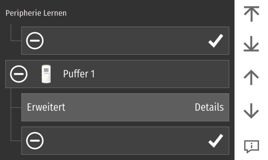The image size is (268, 160).
Task: Click minus circle in row under Peripherie Lernen
Action: pyautogui.click(x=35, y=40)
